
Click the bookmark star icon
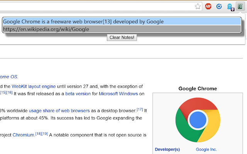[x=198, y=7]
